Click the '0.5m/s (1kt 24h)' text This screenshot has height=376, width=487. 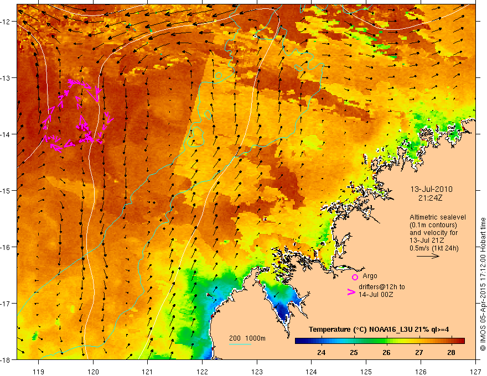point(434,248)
